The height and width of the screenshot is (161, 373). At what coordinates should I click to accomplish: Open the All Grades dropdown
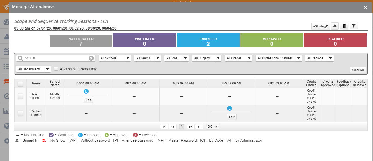click(239, 58)
